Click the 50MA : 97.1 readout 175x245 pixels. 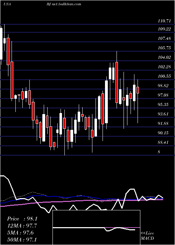point(22,239)
